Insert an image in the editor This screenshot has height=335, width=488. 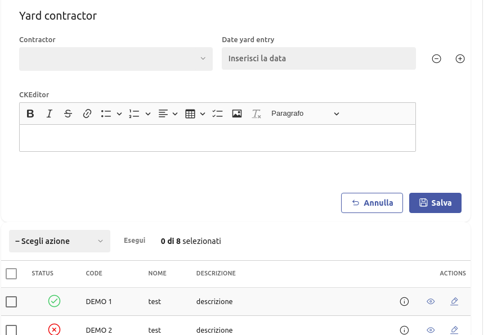[237, 114]
